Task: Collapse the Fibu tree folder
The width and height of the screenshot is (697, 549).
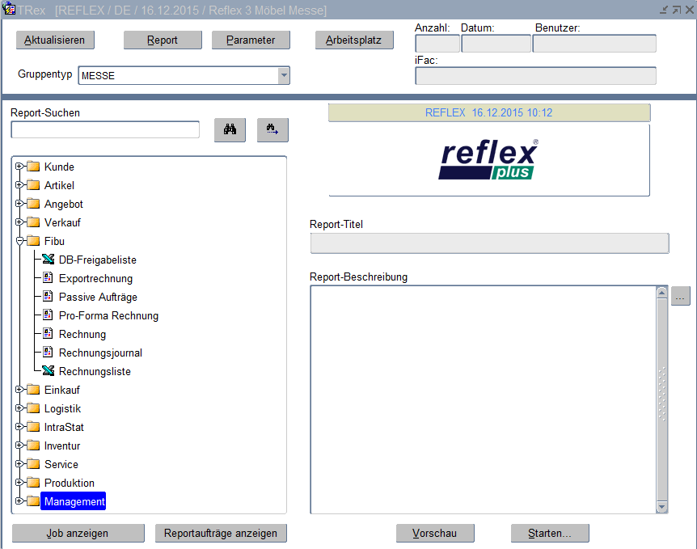Action: pos(19,241)
